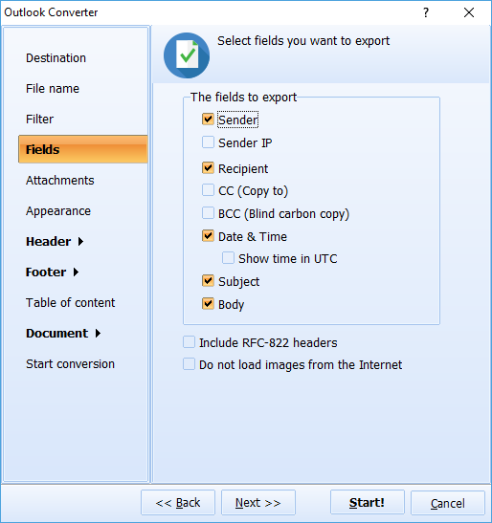This screenshot has height=523, width=492.
Task: Click the << Back button
Action: pos(178,503)
